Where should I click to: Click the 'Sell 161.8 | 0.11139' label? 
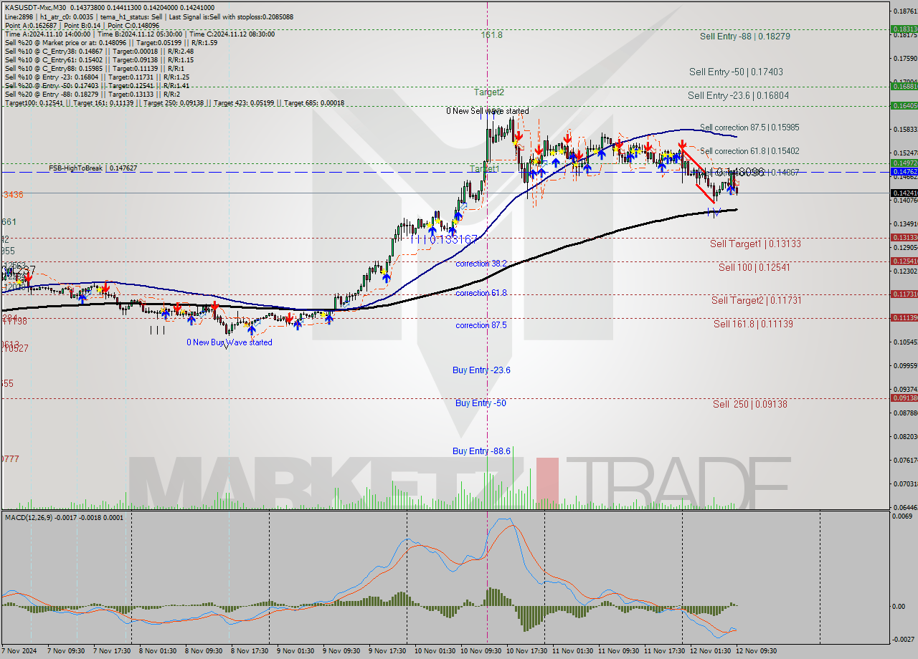pos(753,324)
